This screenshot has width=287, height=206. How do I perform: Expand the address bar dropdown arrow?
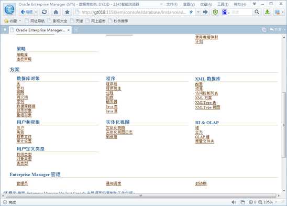[198, 12]
